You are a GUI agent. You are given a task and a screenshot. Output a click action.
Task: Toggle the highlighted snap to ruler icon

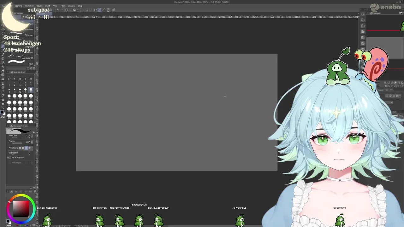click(x=99, y=10)
